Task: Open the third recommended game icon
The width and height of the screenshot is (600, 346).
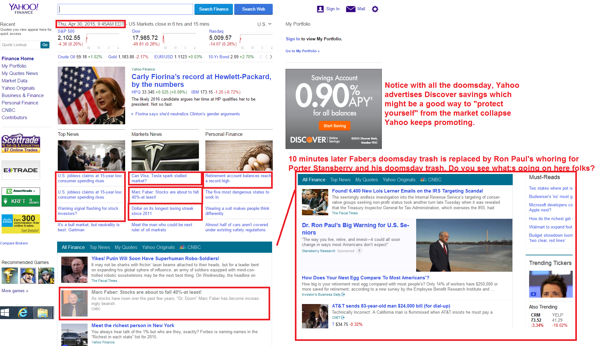Action: (x=46, y=276)
